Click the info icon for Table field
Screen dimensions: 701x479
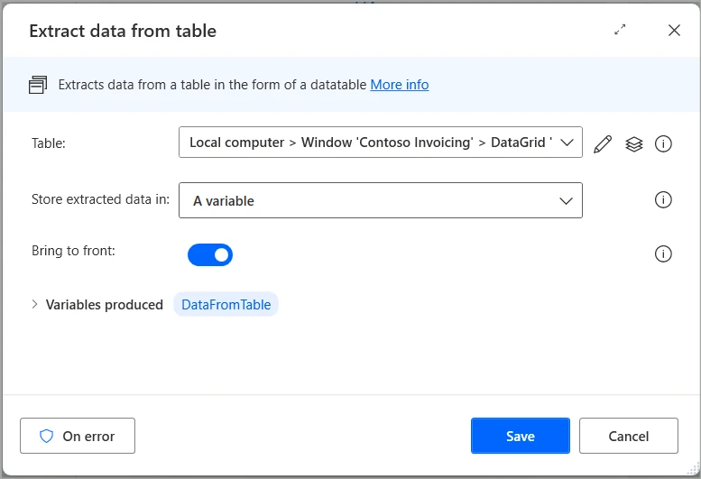click(663, 143)
